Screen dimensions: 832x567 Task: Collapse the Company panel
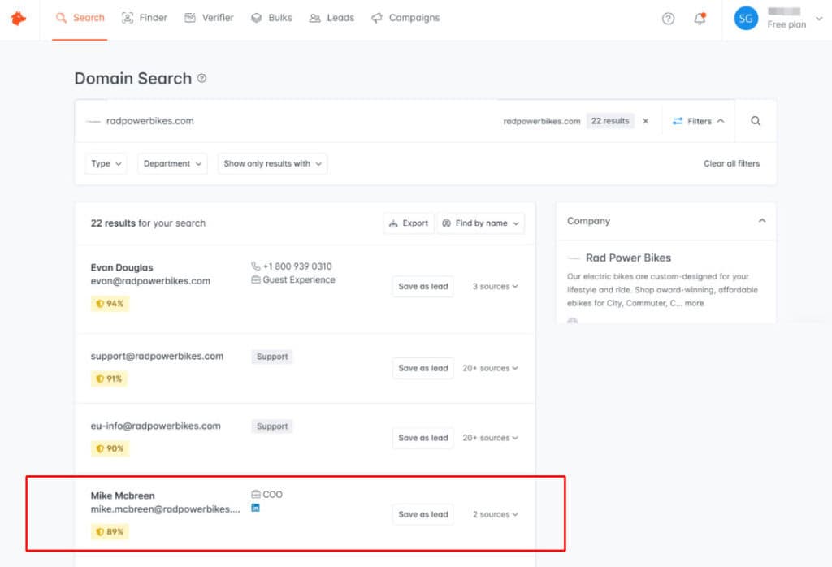click(x=761, y=221)
